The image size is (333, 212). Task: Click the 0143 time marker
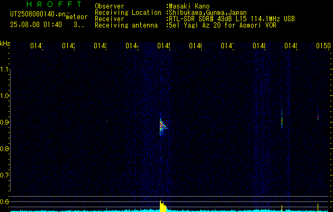pyautogui.click(x=100, y=46)
